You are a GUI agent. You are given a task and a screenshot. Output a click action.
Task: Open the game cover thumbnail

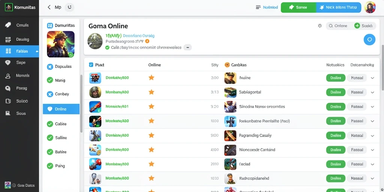pos(61,44)
